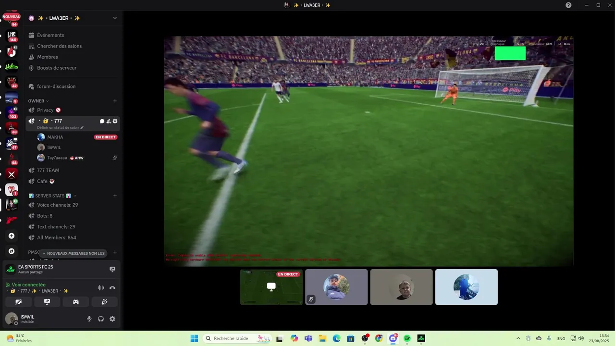Select the EN DIRECT stream tile
The height and width of the screenshot is (346, 615).
[271, 287]
